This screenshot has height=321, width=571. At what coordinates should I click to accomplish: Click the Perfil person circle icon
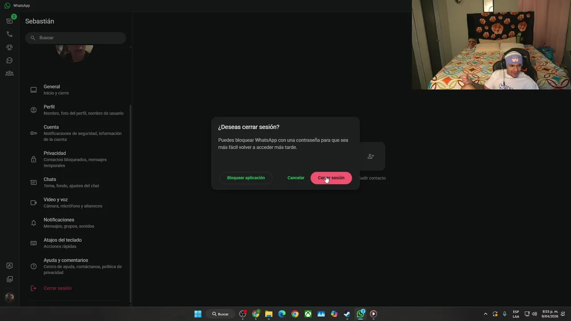(33, 110)
